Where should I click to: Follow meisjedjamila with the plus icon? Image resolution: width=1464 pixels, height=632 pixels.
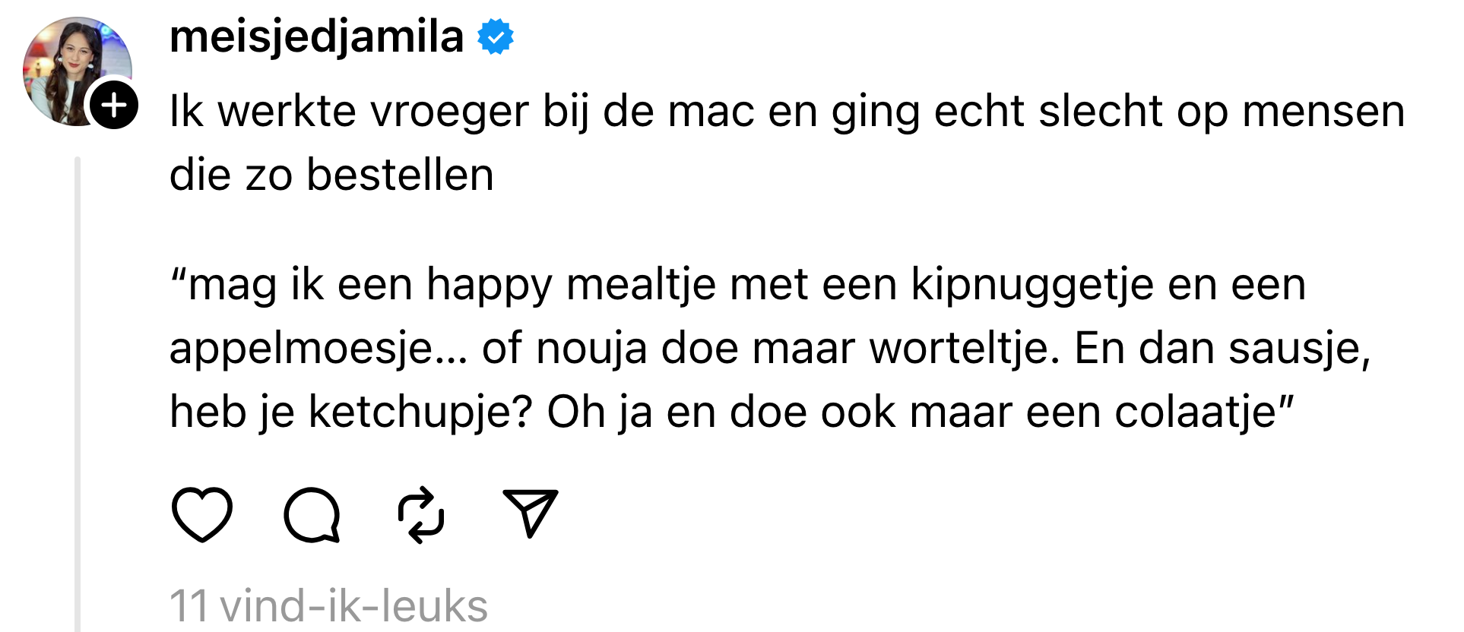[114, 105]
